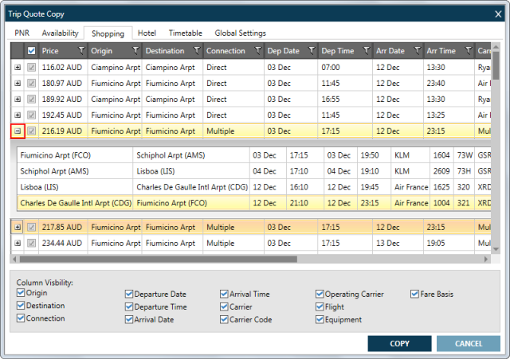Click the filter icon in Price column
This screenshot has height=359, width=510.
(x=80, y=51)
